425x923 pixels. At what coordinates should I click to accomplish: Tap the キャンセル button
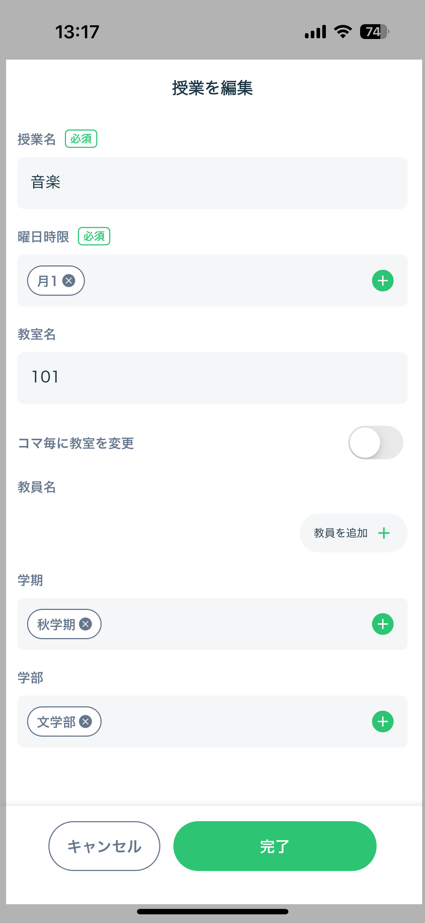coord(104,846)
